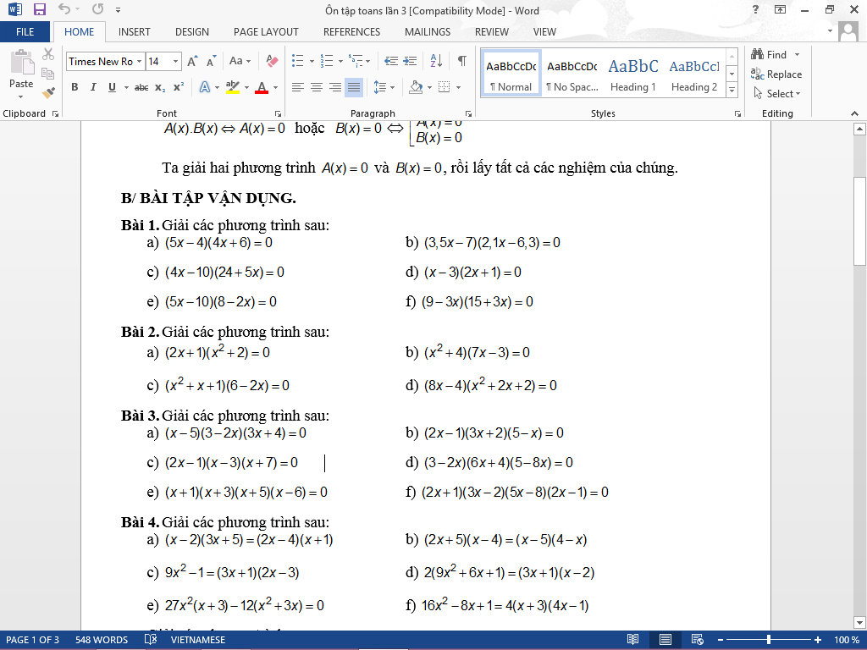Open the font size dropdown

coord(175,61)
